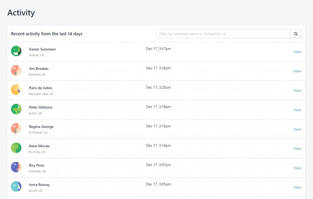View Roy Pons' activity
This screenshot has width=313, height=199.
(297, 168)
